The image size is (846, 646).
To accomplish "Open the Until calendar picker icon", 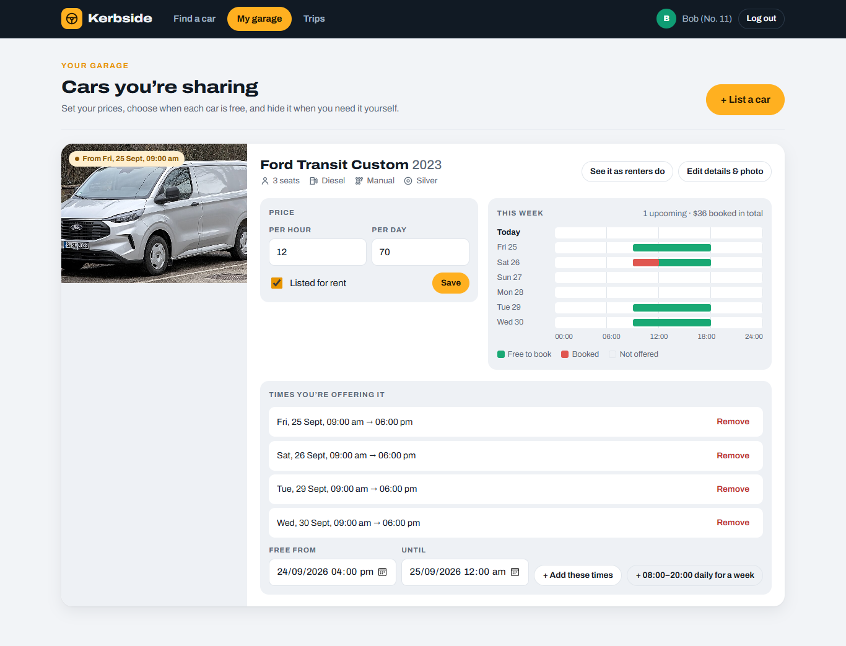I will click(x=515, y=572).
